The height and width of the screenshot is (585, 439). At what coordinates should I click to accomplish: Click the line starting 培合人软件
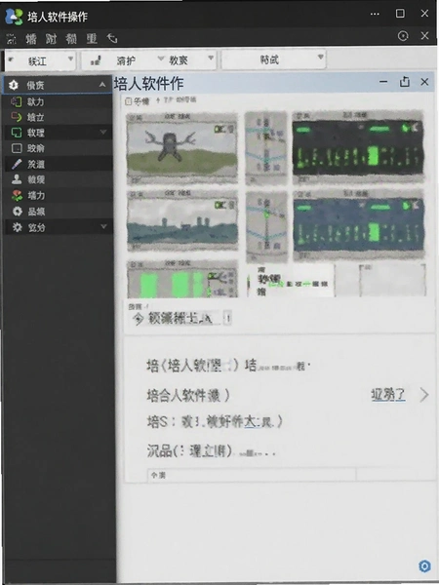pyautogui.click(x=188, y=395)
